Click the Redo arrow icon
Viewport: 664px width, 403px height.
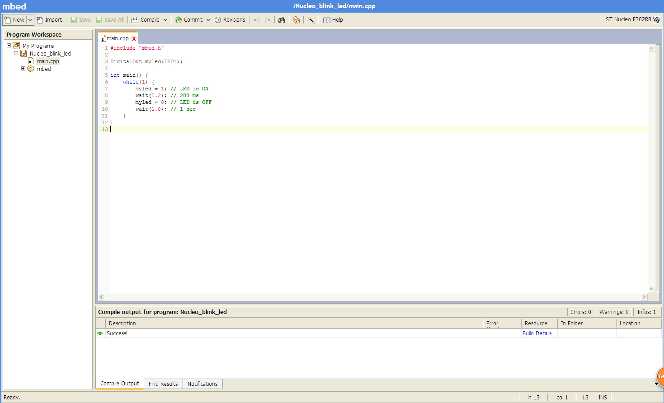coord(268,20)
